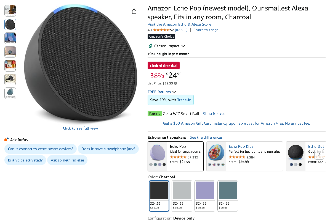This screenshot has height=222, width=330.
Task: Expand the Carbon impact dropdown
Action: pos(183,46)
